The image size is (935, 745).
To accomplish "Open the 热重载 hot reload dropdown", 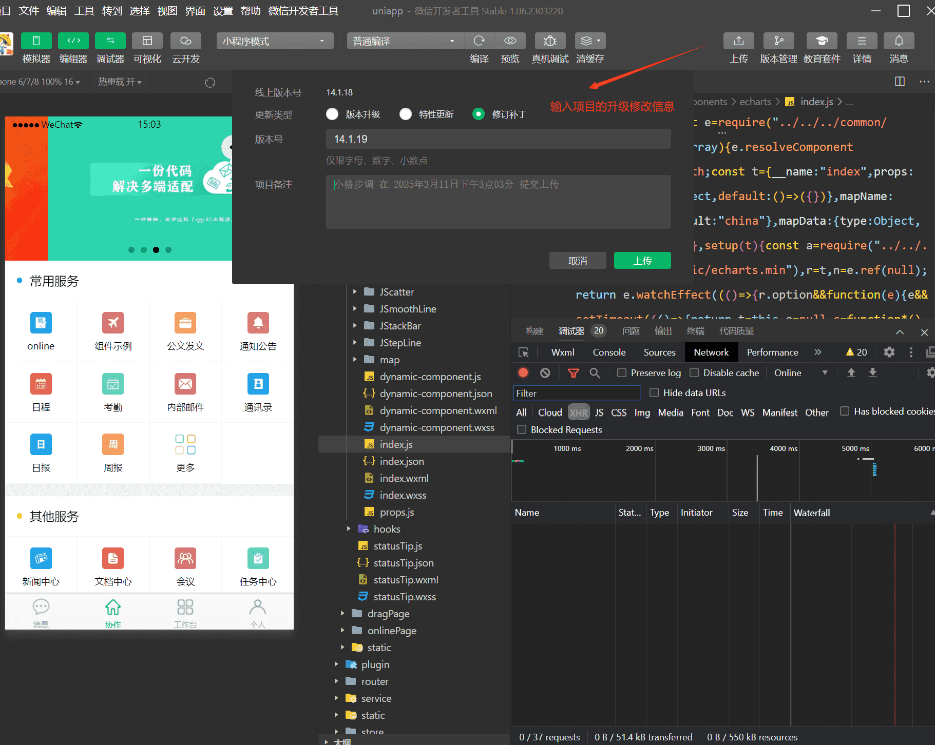I will (120, 82).
